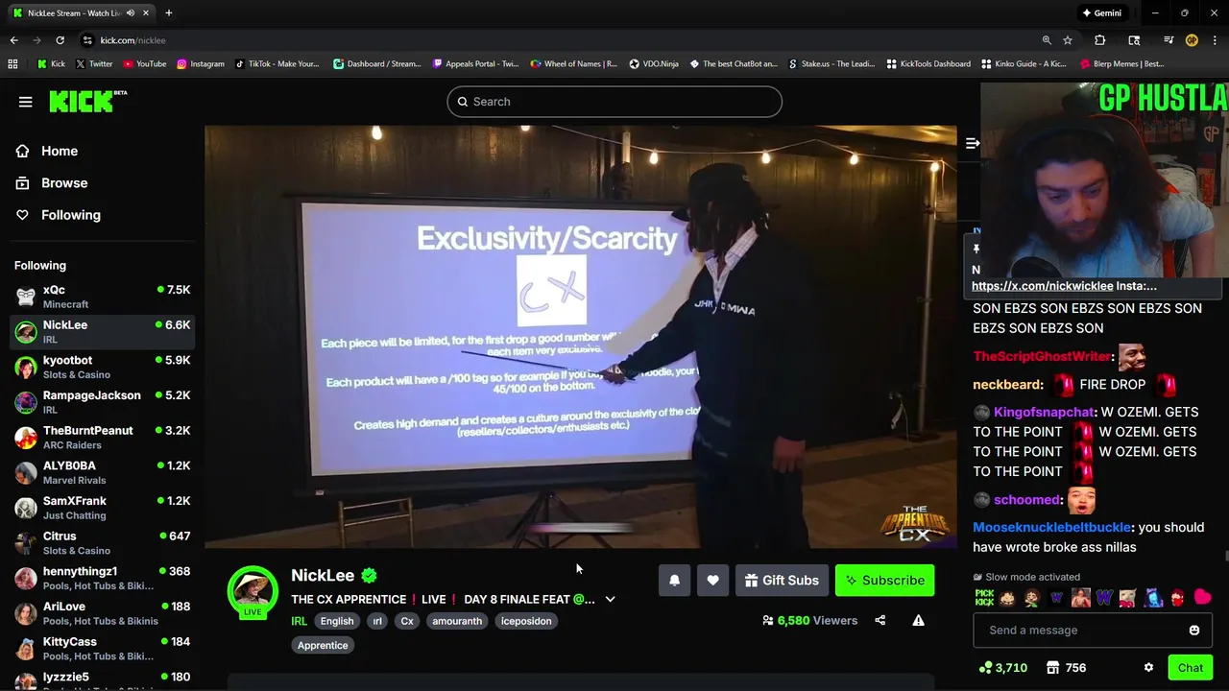
Task: Open the Kick hamburger menu
Action: click(x=26, y=102)
